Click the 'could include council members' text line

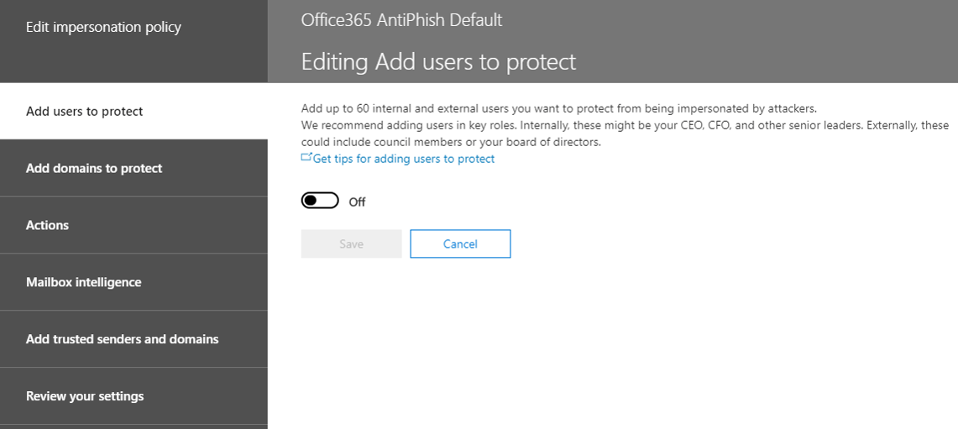[x=451, y=142]
